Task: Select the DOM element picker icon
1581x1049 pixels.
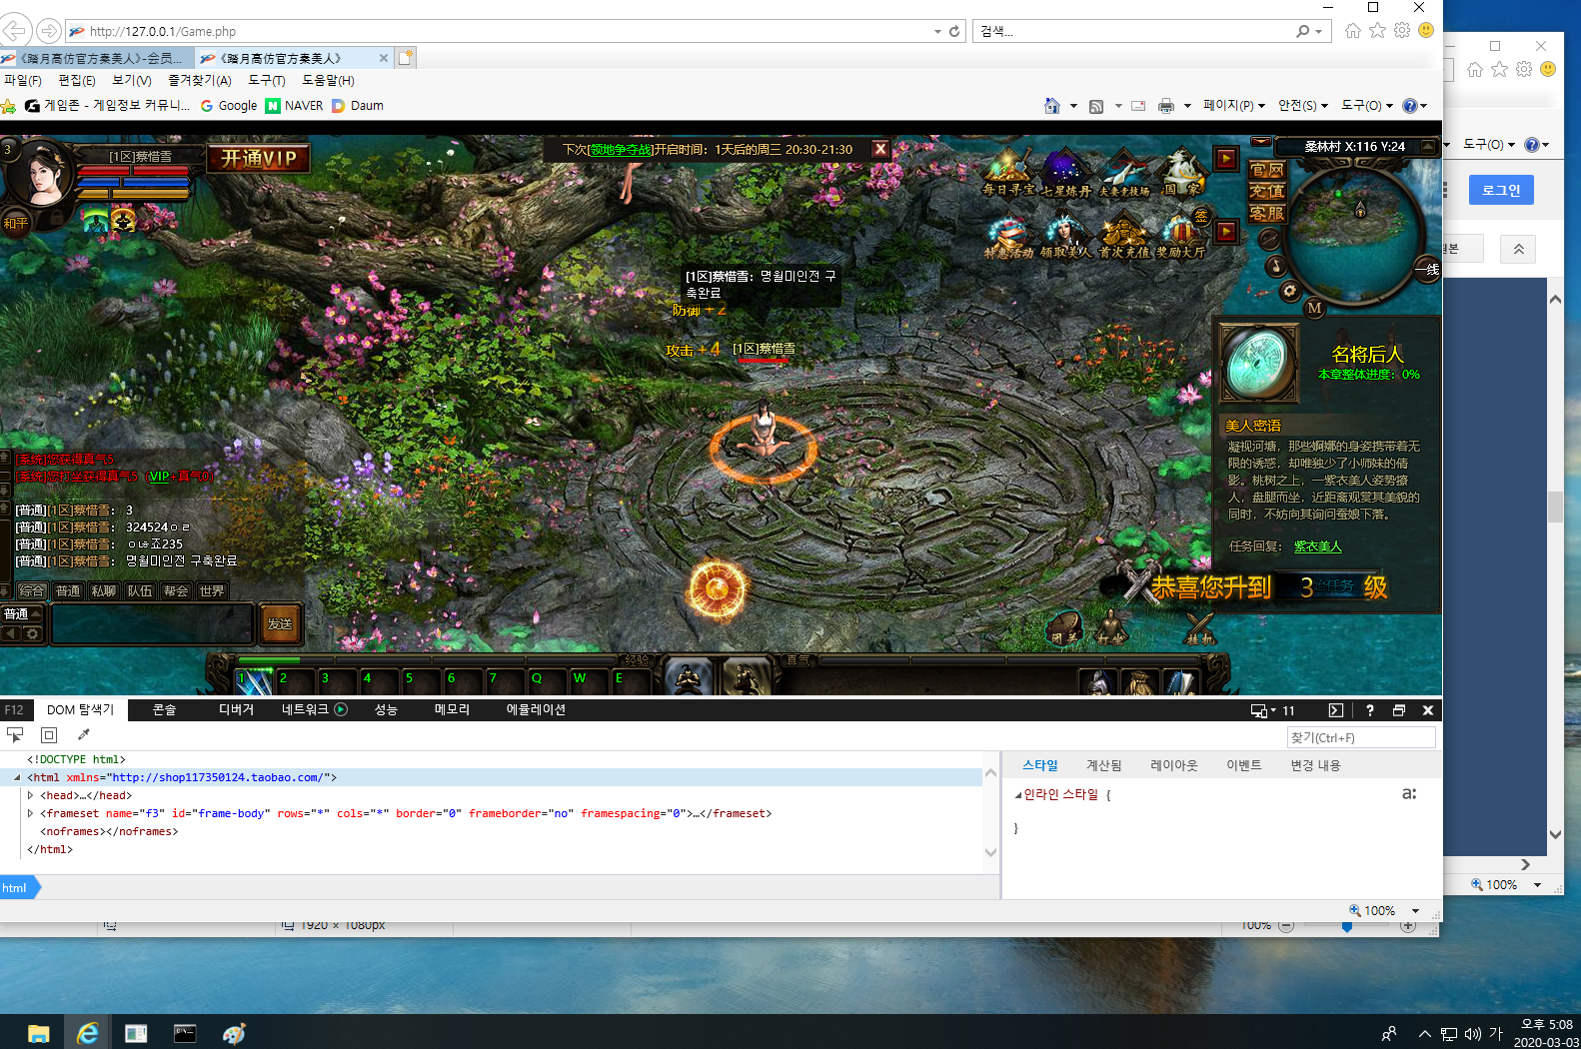Action: click(15, 735)
